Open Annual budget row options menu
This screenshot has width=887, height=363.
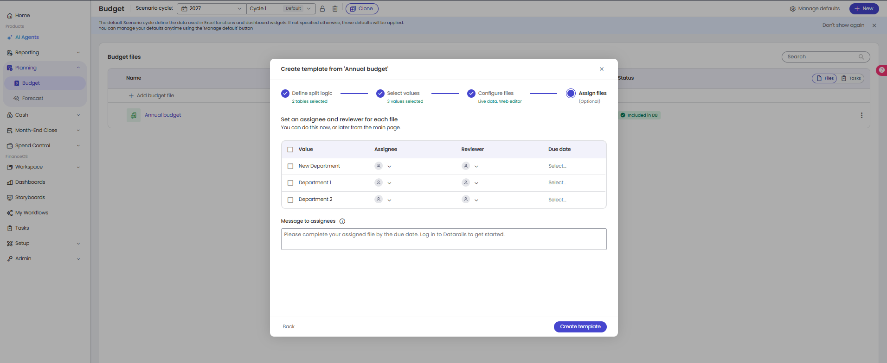(861, 115)
